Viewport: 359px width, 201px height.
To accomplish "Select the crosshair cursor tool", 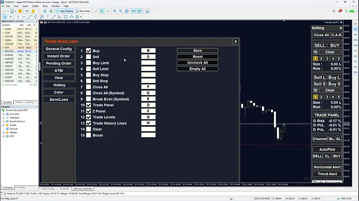I will click(x=11, y=17).
